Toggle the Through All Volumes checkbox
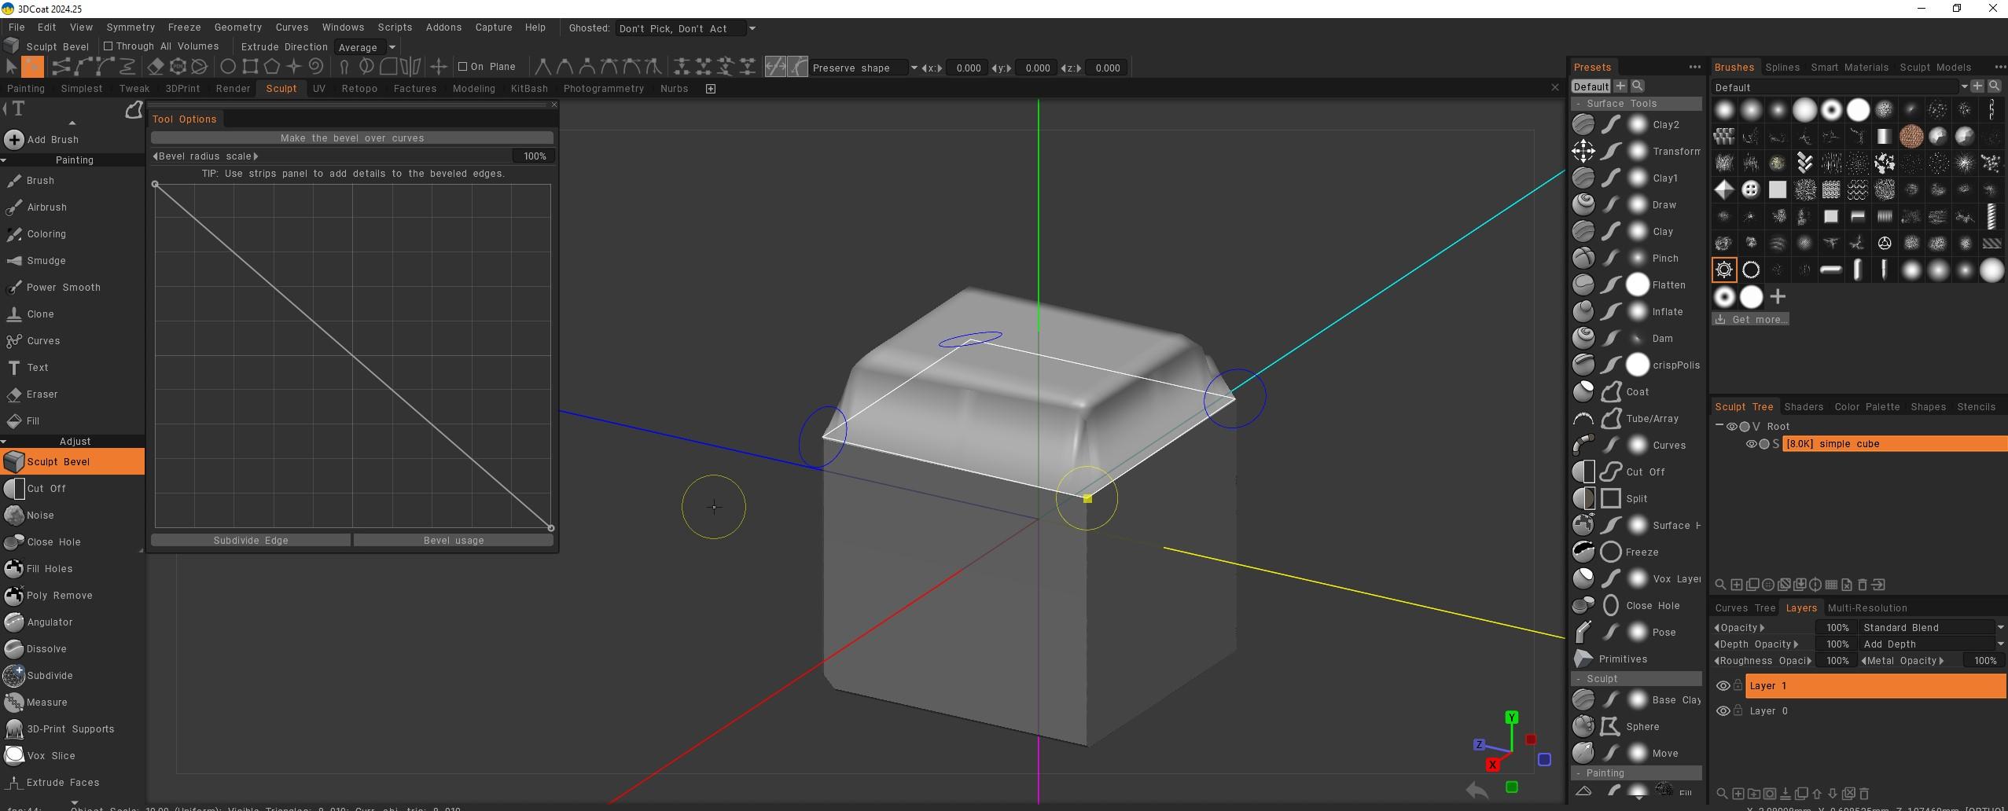 (x=108, y=45)
